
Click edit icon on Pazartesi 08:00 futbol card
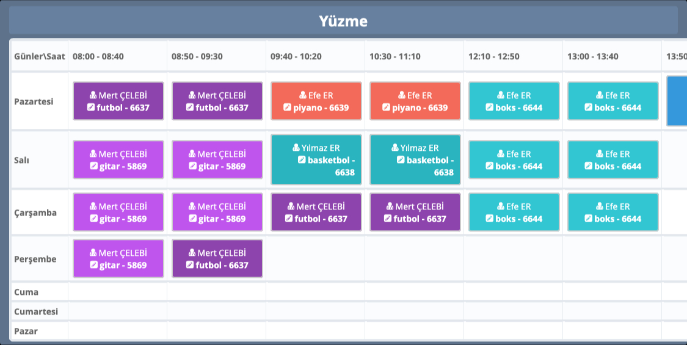point(92,107)
